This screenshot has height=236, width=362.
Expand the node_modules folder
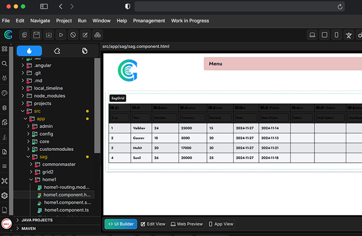coord(49,96)
